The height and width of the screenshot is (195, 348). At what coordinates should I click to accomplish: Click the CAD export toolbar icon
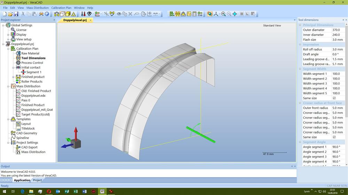pos(200,14)
